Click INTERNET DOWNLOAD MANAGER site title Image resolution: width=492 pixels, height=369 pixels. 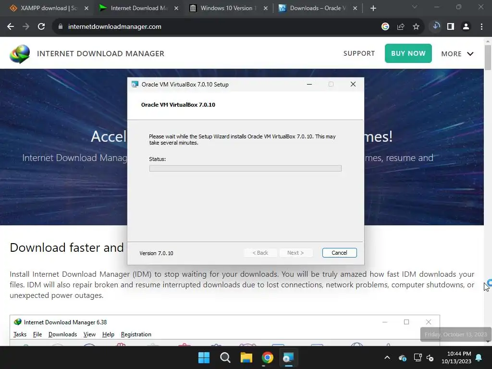click(101, 54)
